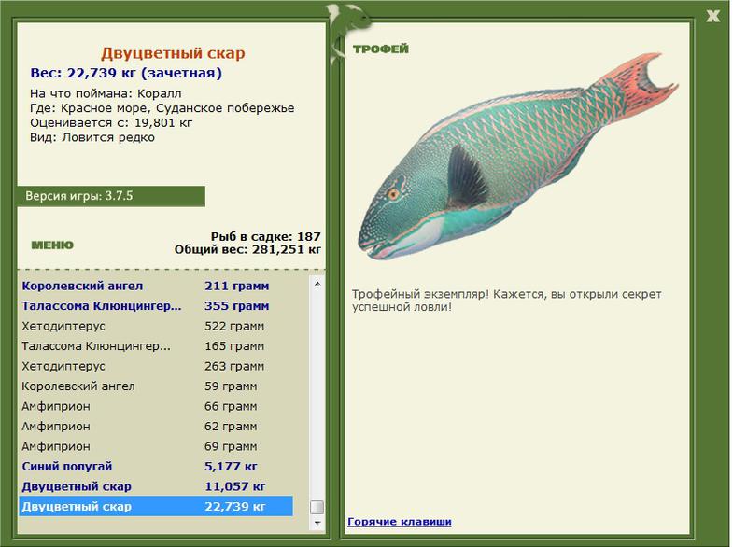Click the scroll up arrow of fish list

[x=317, y=284]
